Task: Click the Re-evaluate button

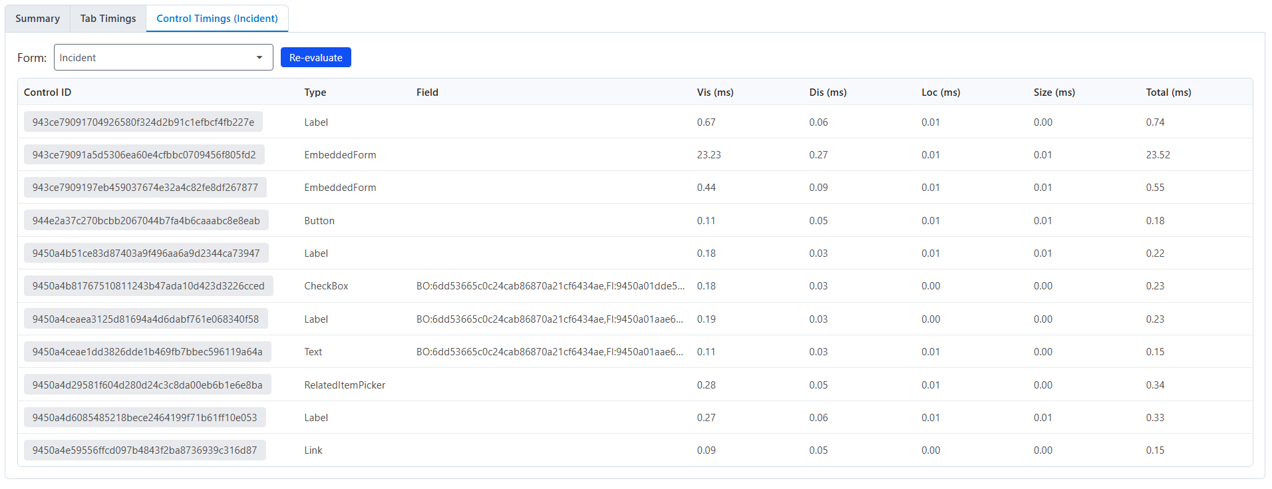Action: pos(316,58)
